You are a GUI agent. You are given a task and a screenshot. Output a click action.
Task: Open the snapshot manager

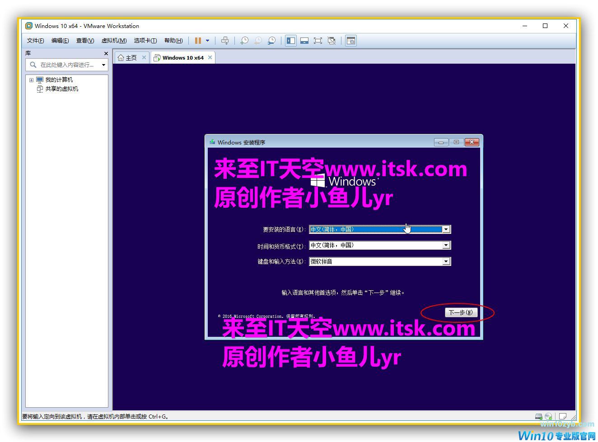[271, 41]
